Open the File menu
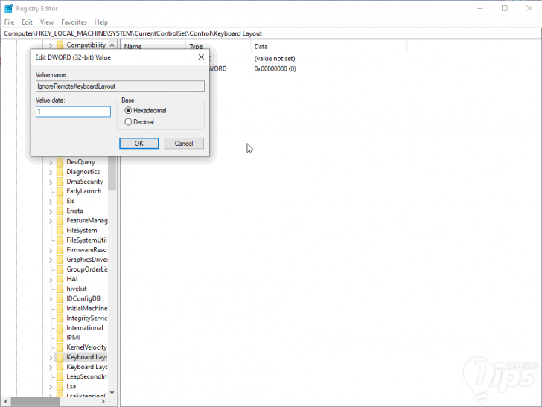Image resolution: width=542 pixels, height=407 pixels. click(10, 22)
